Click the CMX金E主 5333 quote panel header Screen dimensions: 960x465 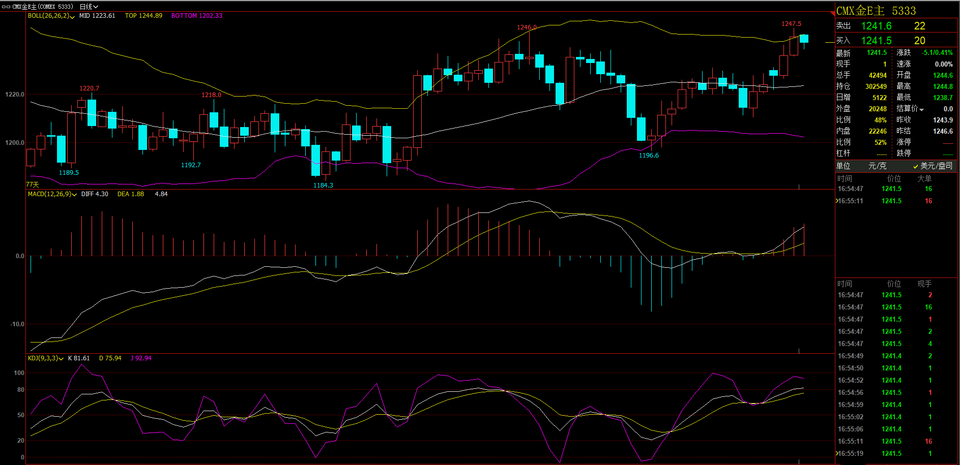[876, 11]
